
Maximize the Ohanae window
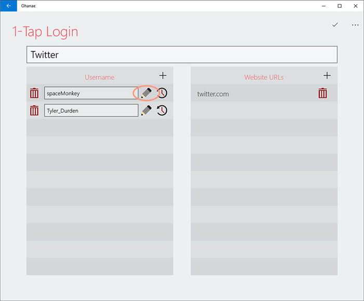[x=340, y=6]
